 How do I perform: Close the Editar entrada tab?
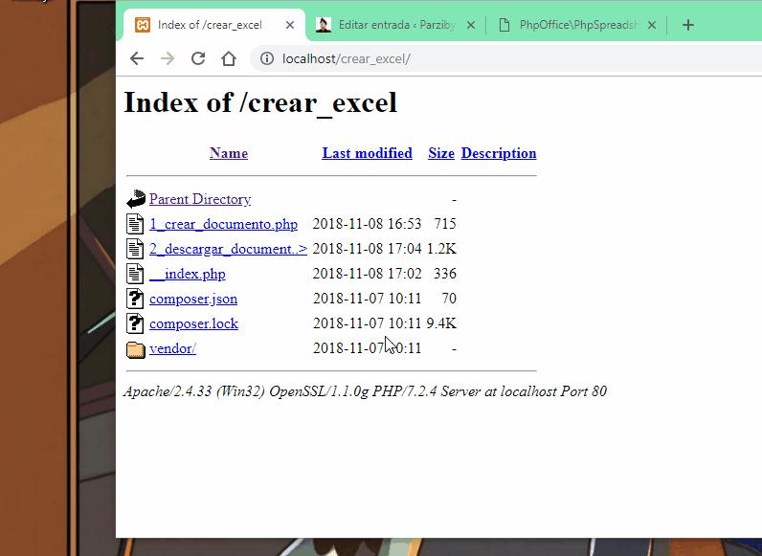pos(470,25)
